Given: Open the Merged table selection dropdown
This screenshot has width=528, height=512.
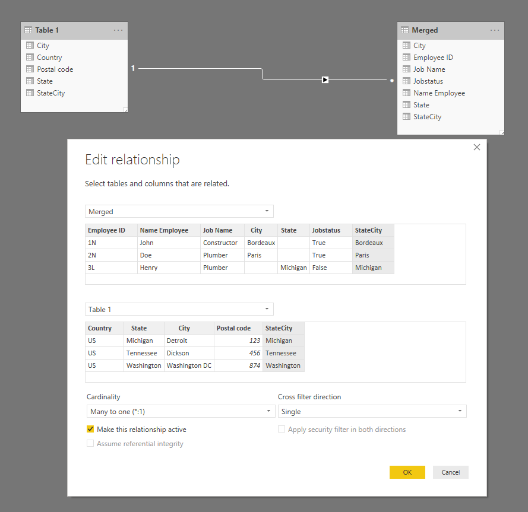Looking at the screenshot, I should coord(179,211).
